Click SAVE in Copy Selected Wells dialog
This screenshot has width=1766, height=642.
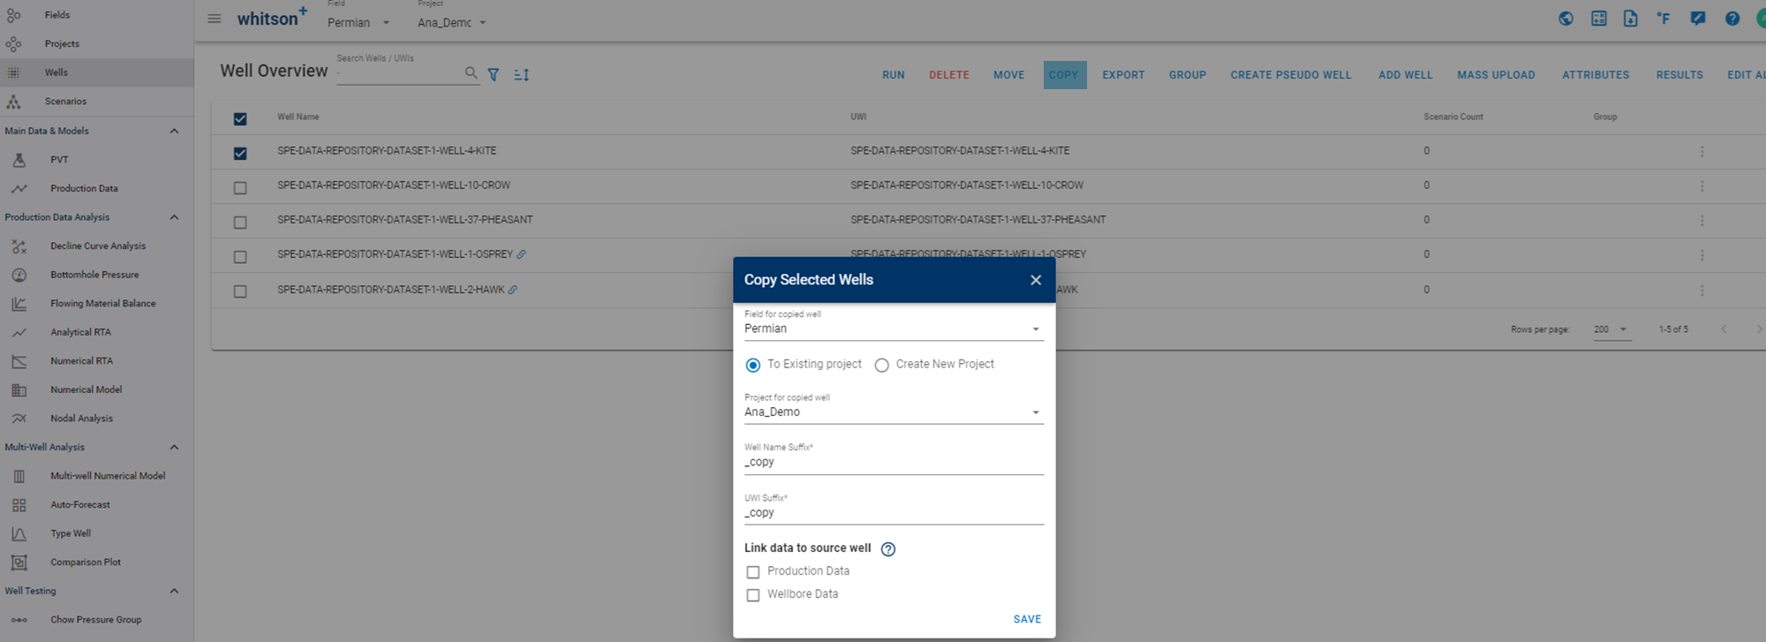click(x=1027, y=619)
